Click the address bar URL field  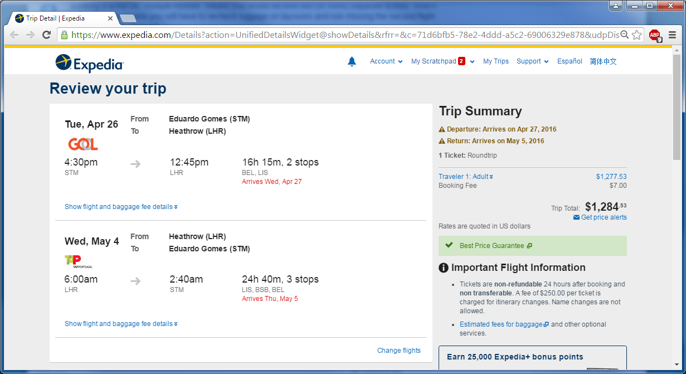334,35
